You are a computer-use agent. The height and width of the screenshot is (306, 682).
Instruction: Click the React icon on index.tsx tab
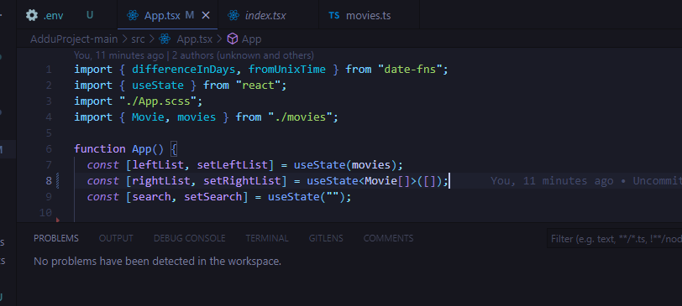click(233, 16)
